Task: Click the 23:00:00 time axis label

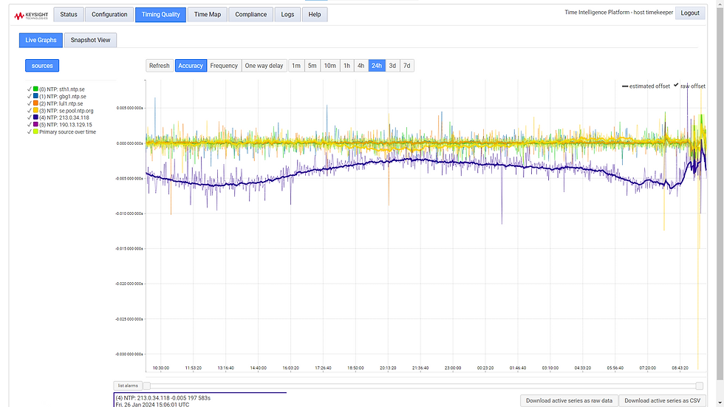Action: 452,368
